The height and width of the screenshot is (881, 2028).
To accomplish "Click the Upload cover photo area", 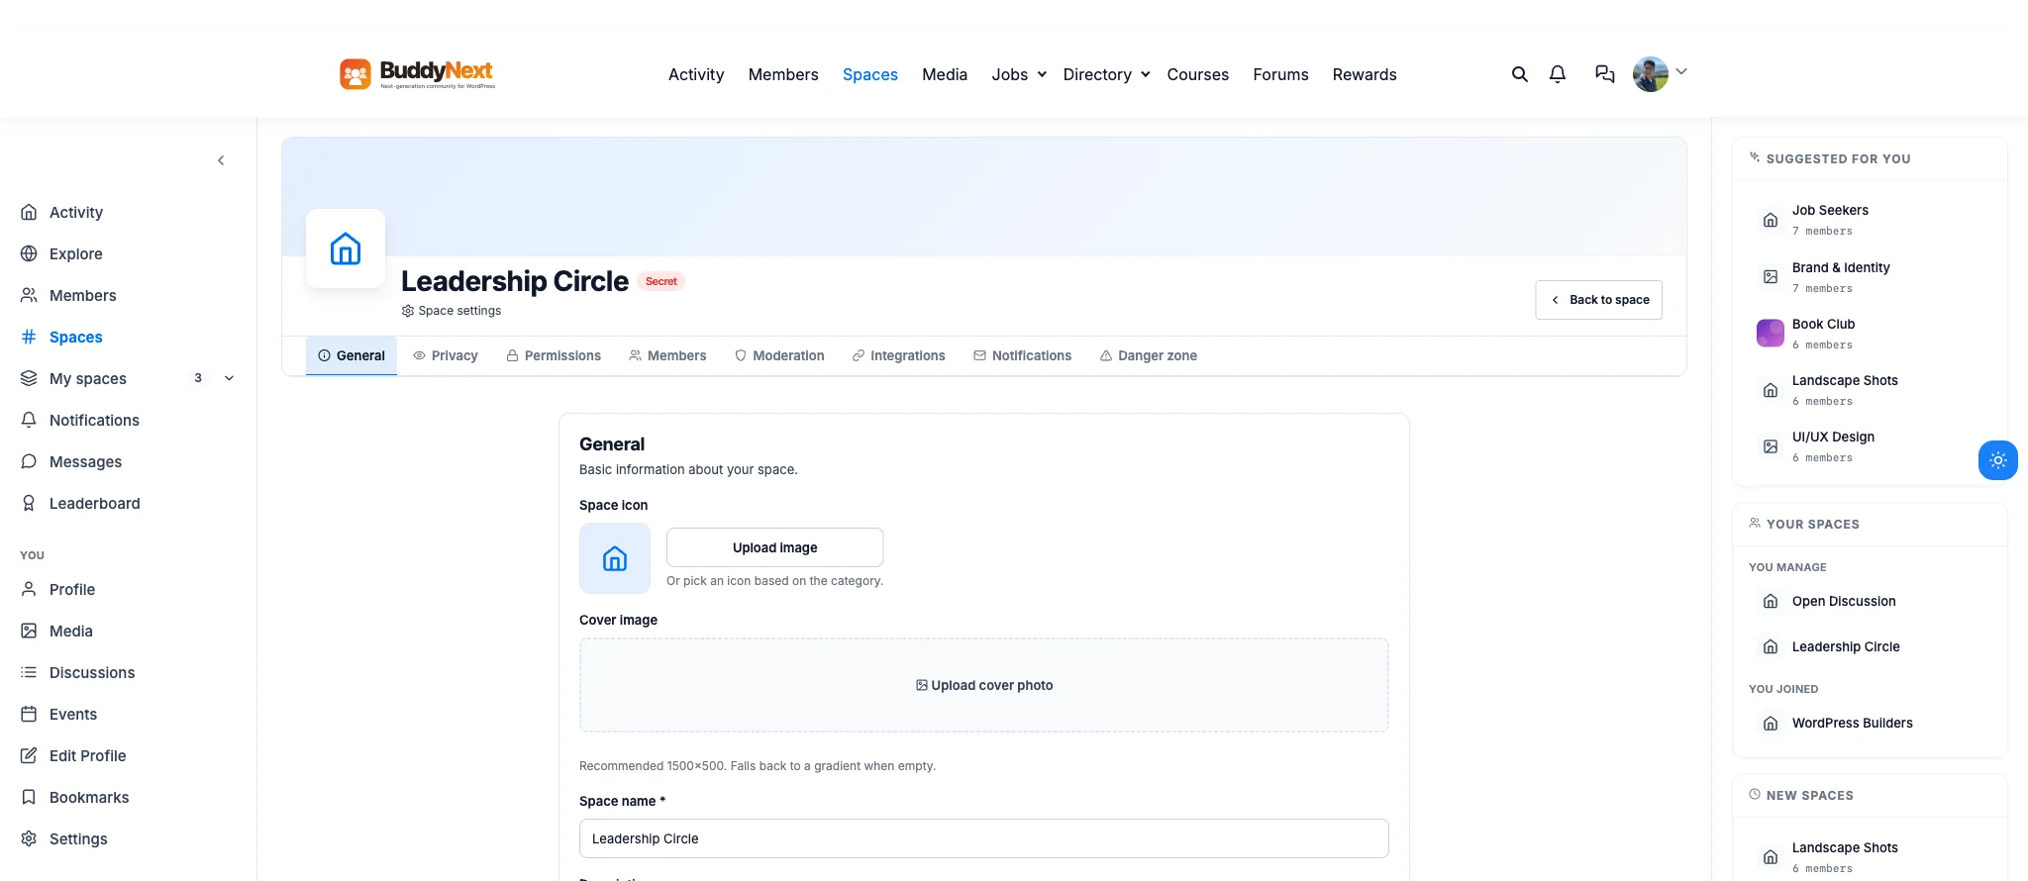I will pyautogui.click(x=984, y=685).
